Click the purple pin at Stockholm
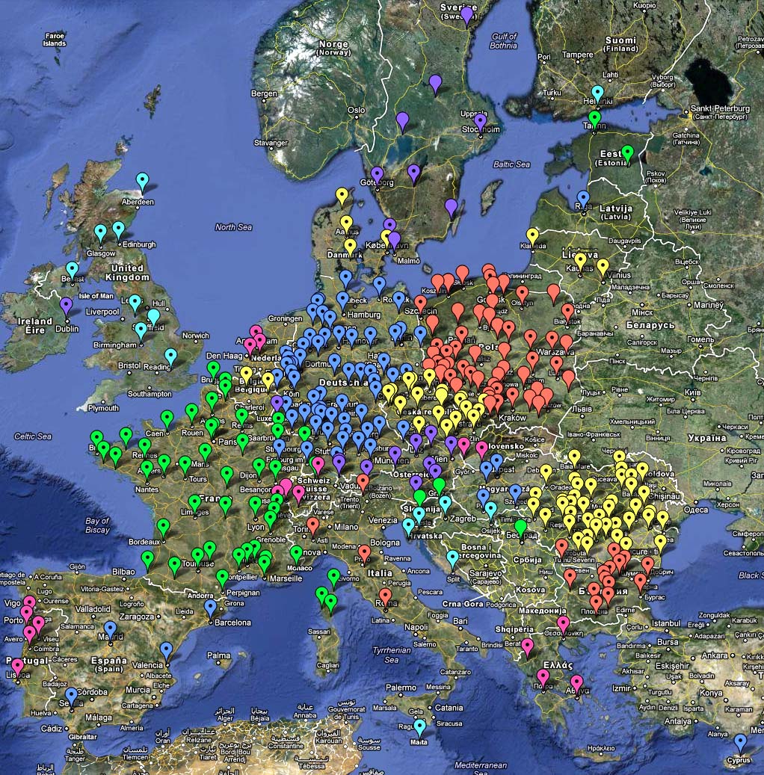764x775 pixels. [480, 121]
